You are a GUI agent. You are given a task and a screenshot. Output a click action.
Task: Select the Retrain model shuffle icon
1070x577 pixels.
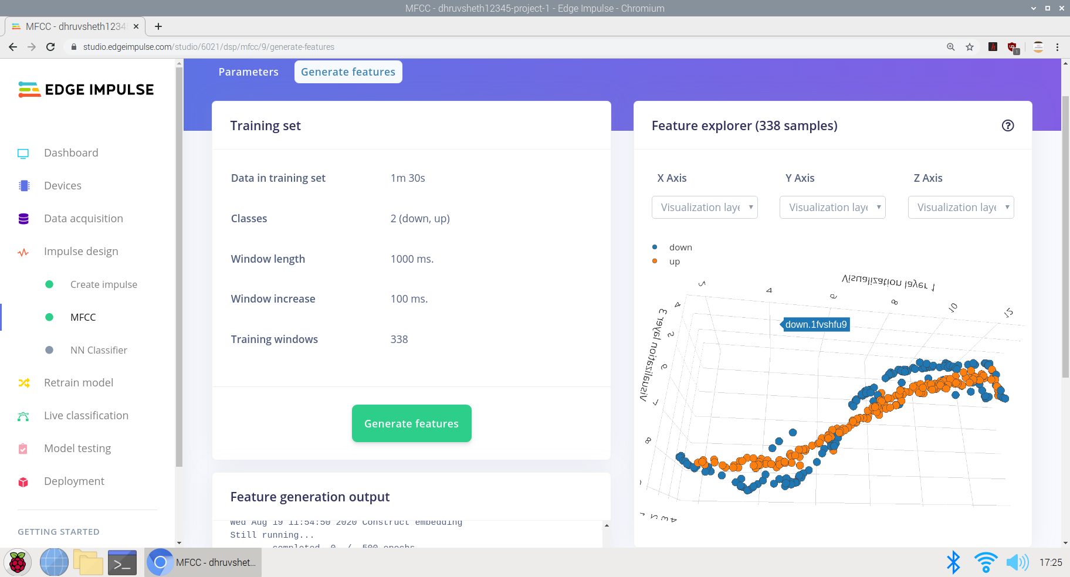tap(24, 382)
